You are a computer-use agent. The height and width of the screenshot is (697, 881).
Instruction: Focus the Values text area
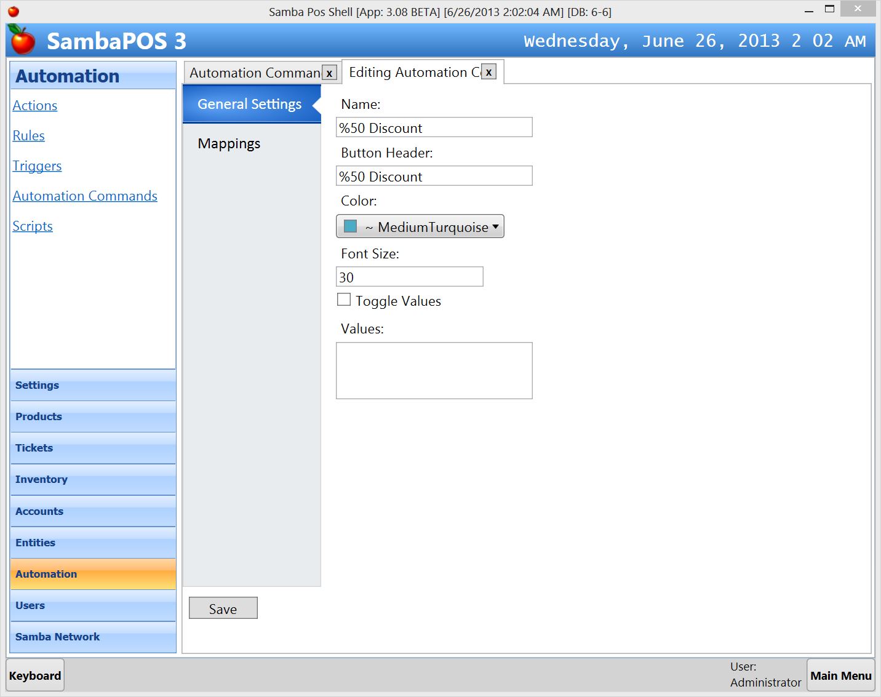coord(434,370)
